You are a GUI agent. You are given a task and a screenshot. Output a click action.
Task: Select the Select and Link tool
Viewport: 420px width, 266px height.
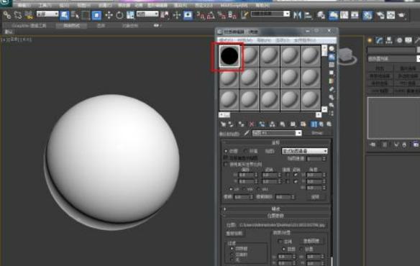(7, 15)
